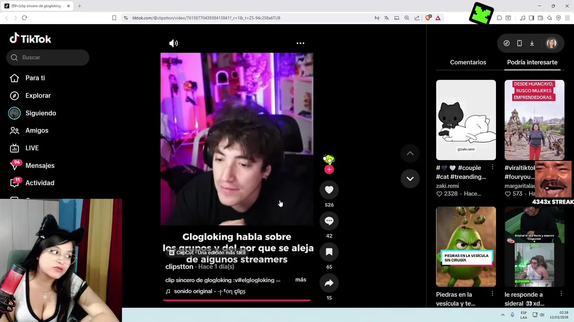574x322 pixels.
Task: Open the Brave Rewards triangle icon
Action: coord(438,18)
